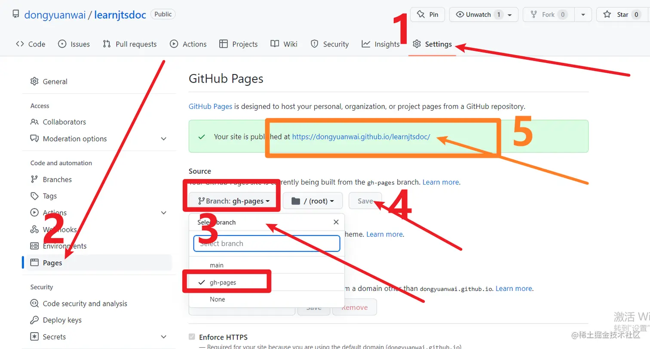650x349 pixels.
Task: Close the Select branch popup
Action: point(336,222)
